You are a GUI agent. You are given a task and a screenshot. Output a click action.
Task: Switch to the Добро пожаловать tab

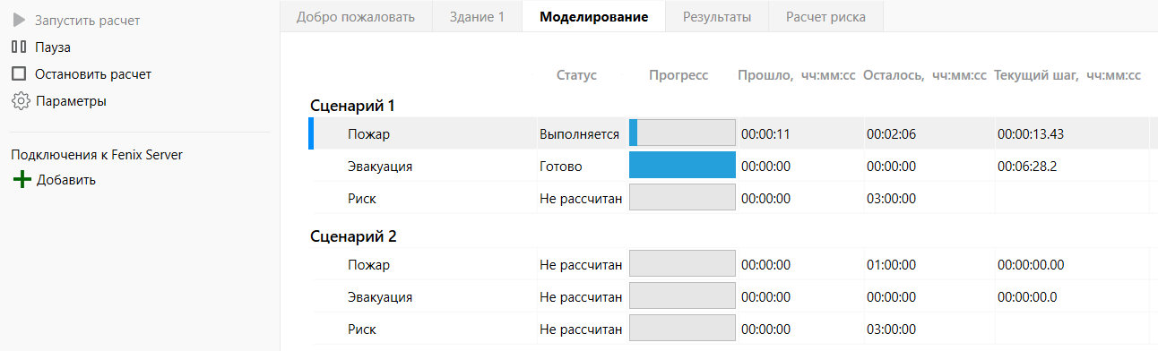coord(356,16)
